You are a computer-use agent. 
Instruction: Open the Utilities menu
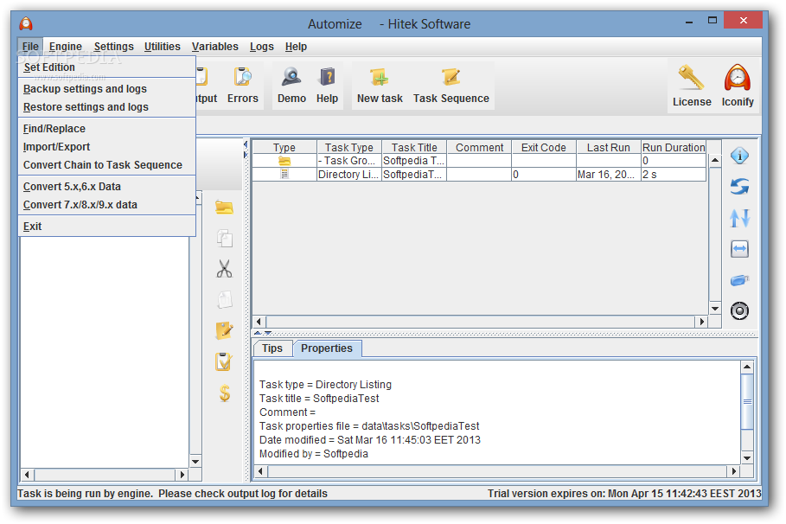click(162, 46)
